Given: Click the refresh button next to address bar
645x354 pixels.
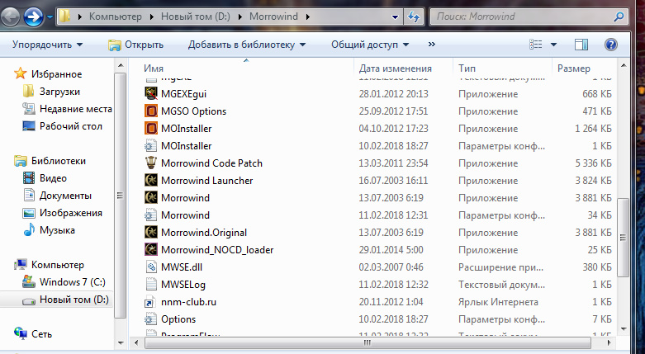Looking at the screenshot, I should pos(414,17).
